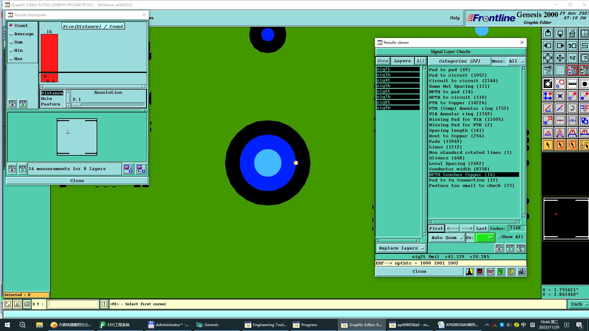Click the Home view icon
The image size is (589, 331).
click(572, 33)
